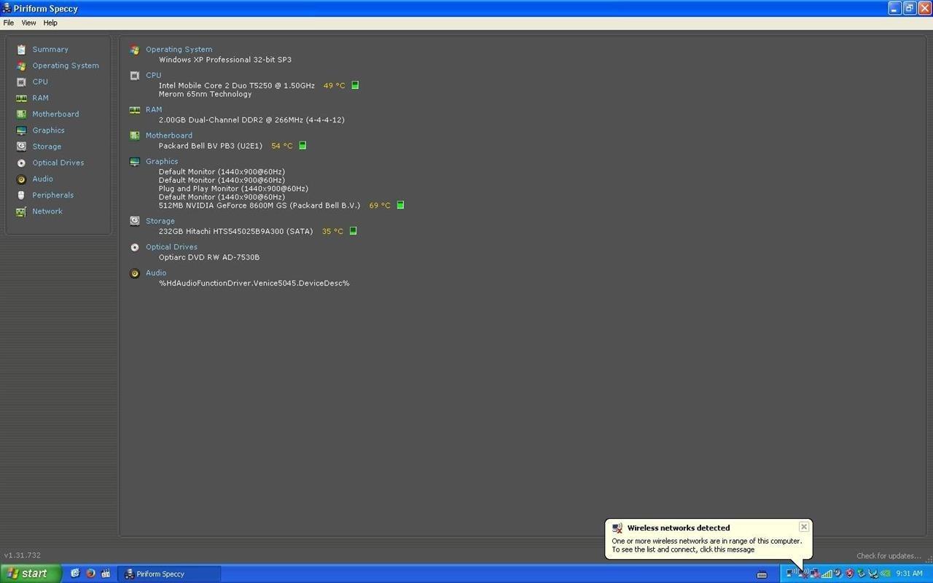Click the Piriform Speccy taskbar button

click(x=169, y=574)
